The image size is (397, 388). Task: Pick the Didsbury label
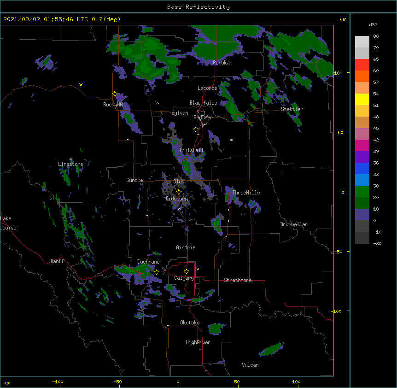[177, 199]
